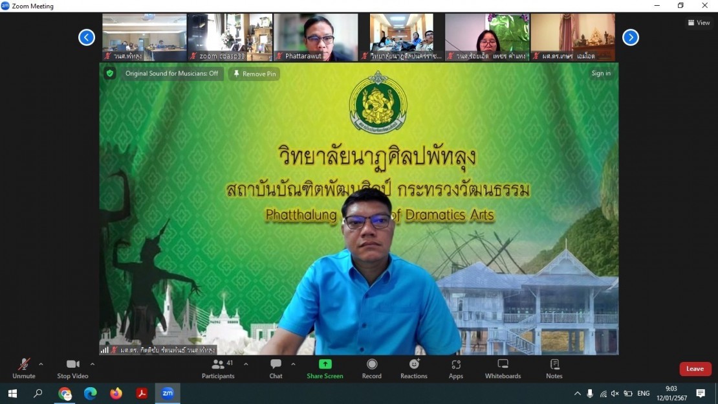Show hidden system tray icons
The width and height of the screenshot is (718, 404).
click(x=578, y=394)
